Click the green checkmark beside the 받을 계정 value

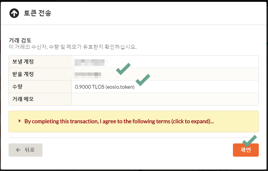tap(123, 69)
